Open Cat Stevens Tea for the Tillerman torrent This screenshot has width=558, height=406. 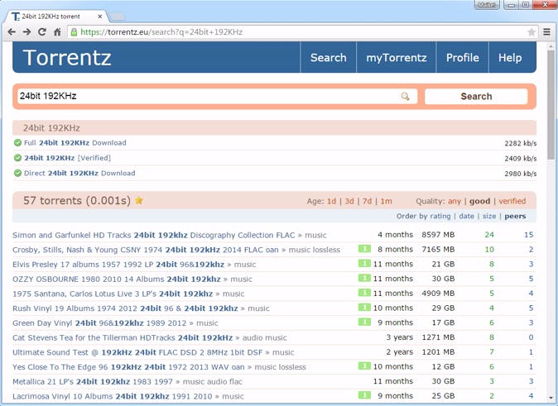pyautogui.click(x=123, y=337)
